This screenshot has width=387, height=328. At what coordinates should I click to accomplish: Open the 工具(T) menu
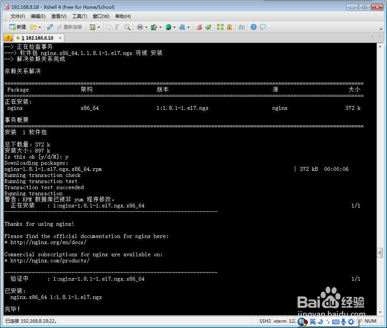tap(79, 16)
